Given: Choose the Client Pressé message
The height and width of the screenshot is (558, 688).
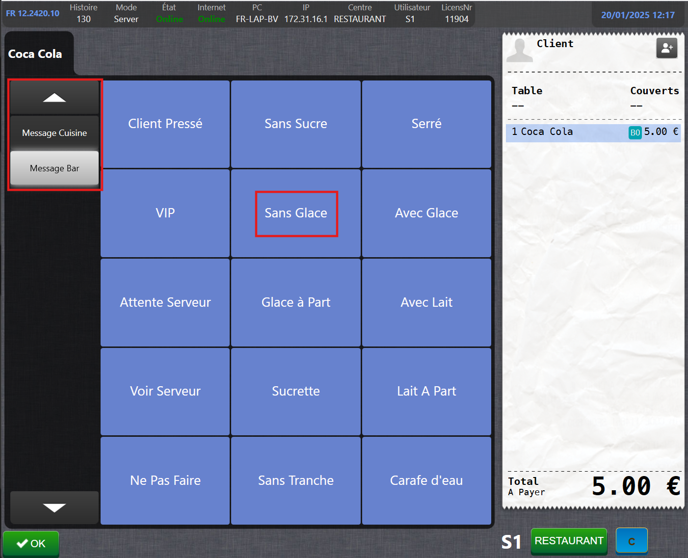Looking at the screenshot, I should pos(165,124).
